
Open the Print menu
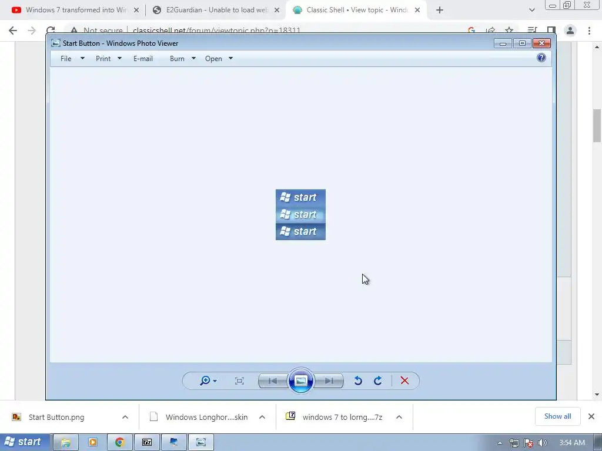click(x=103, y=59)
